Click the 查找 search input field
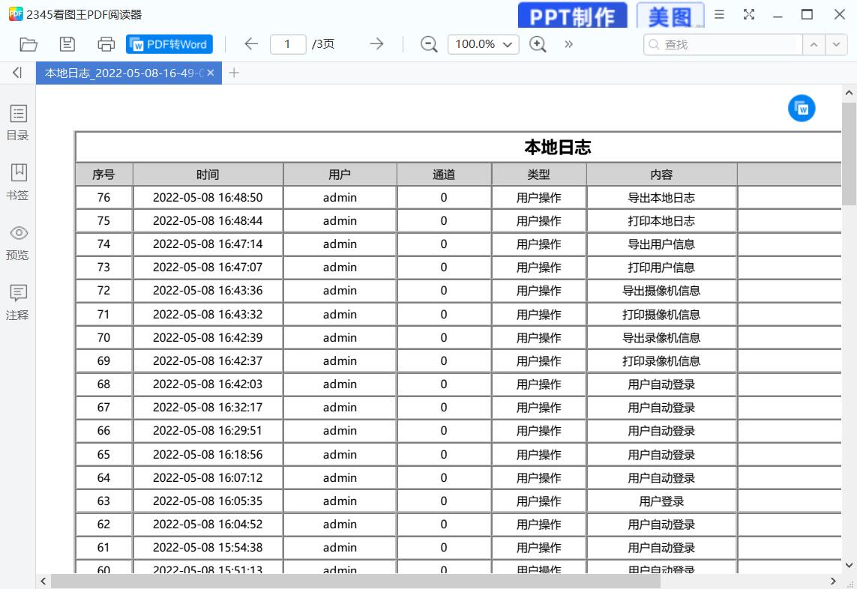Image resolution: width=857 pixels, height=589 pixels. (727, 44)
